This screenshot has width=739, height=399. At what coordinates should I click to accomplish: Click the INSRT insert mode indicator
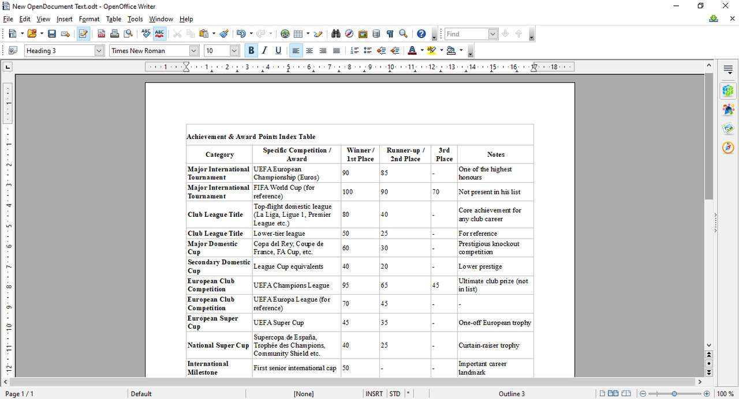pos(374,394)
